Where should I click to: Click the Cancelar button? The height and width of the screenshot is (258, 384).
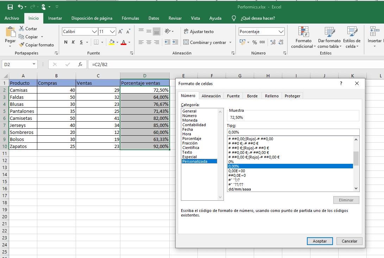tap(349, 241)
